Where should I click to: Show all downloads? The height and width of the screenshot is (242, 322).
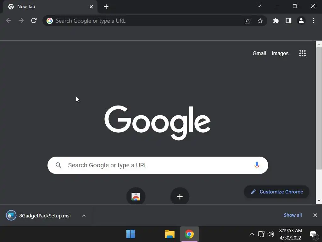(293, 215)
